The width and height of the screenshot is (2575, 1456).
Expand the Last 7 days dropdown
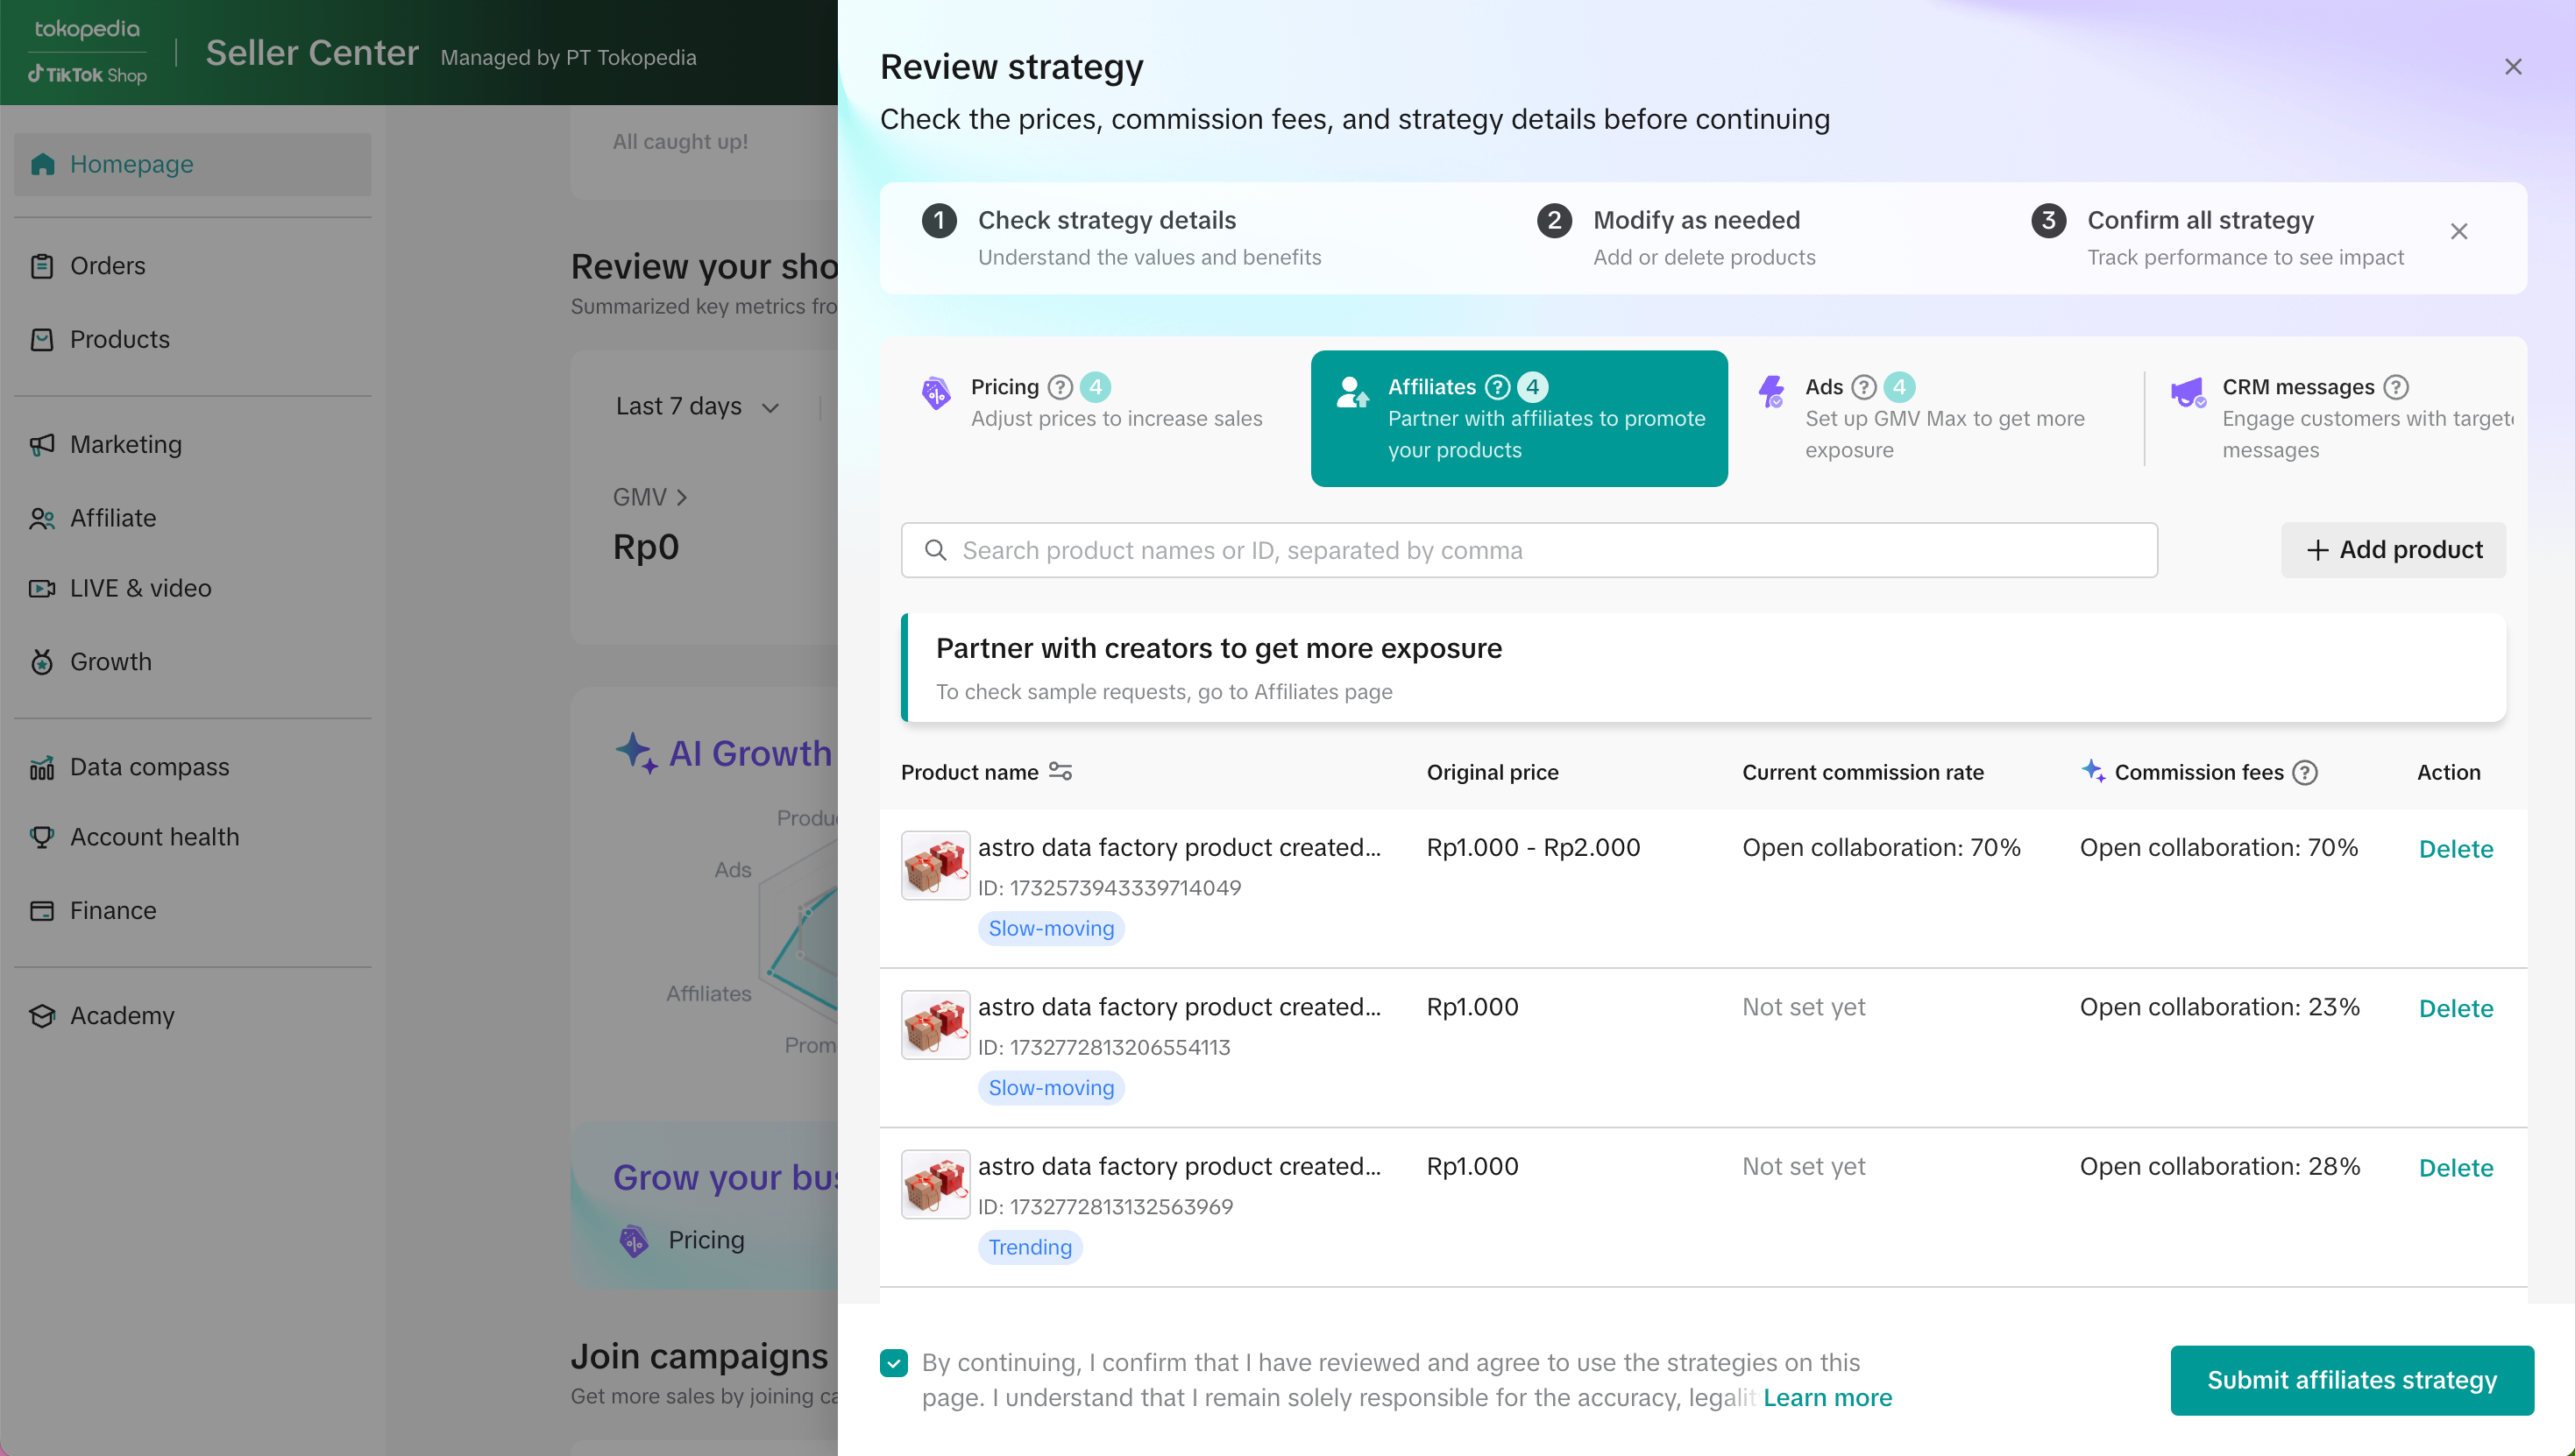pyautogui.click(x=696, y=406)
